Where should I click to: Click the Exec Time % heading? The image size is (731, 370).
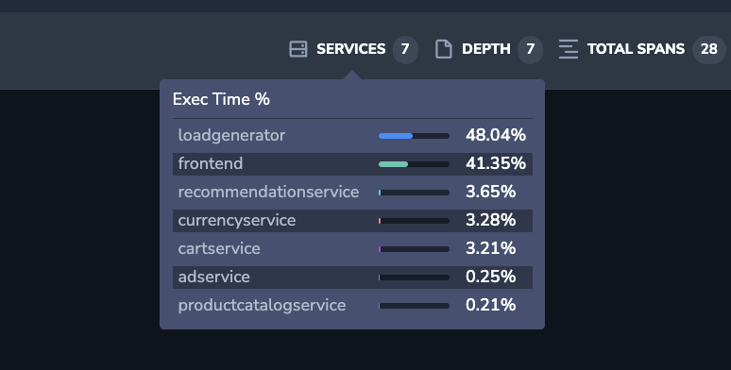pos(221,99)
